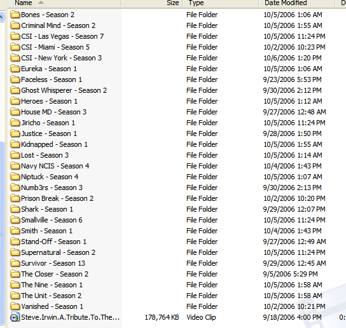Select the name text CSI - Las Vegas - Season 7
The width and height of the screenshot is (346, 328).
point(62,36)
